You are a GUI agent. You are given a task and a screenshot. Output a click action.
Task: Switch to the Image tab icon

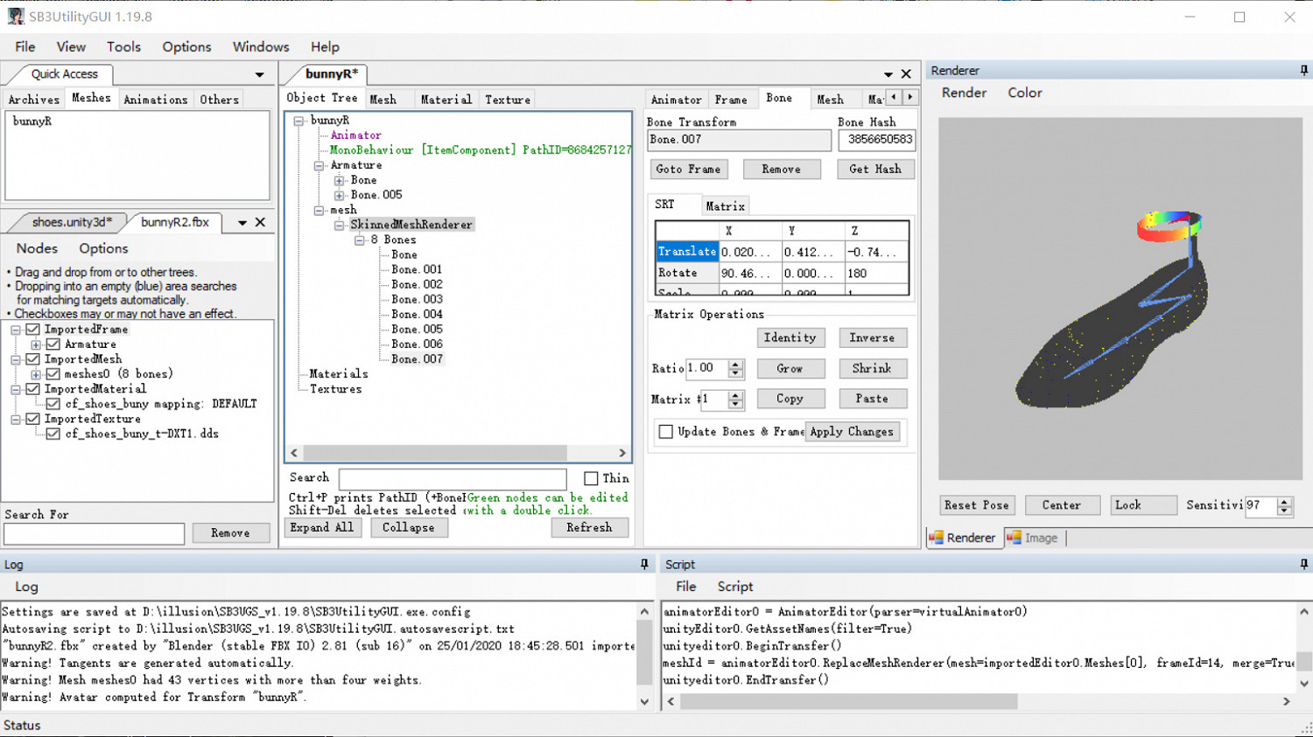tap(1015, 538)
